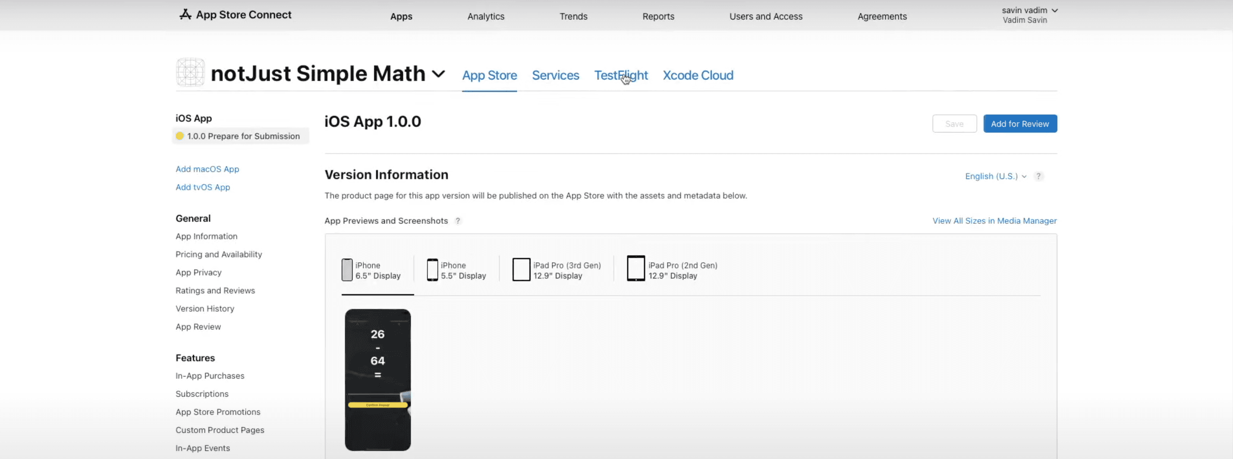Viewport: 1233px width, 459px height.
Task: Open View All Sizes in Media Manager
Action: (994, 220)
